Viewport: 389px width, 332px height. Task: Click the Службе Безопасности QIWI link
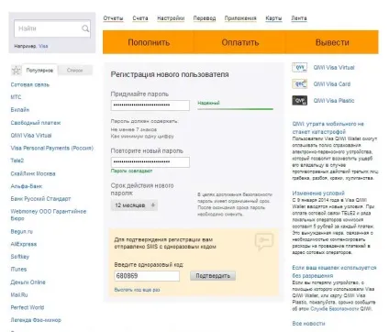341,309
